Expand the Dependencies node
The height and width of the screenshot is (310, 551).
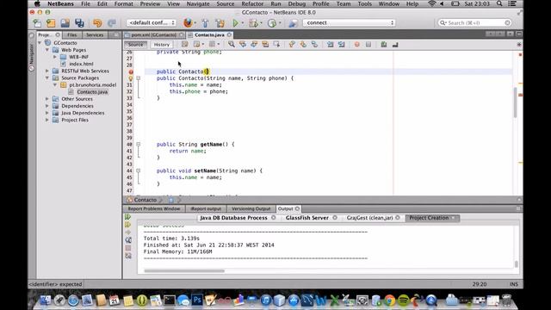pyautogui.click(x=47, y=106)
